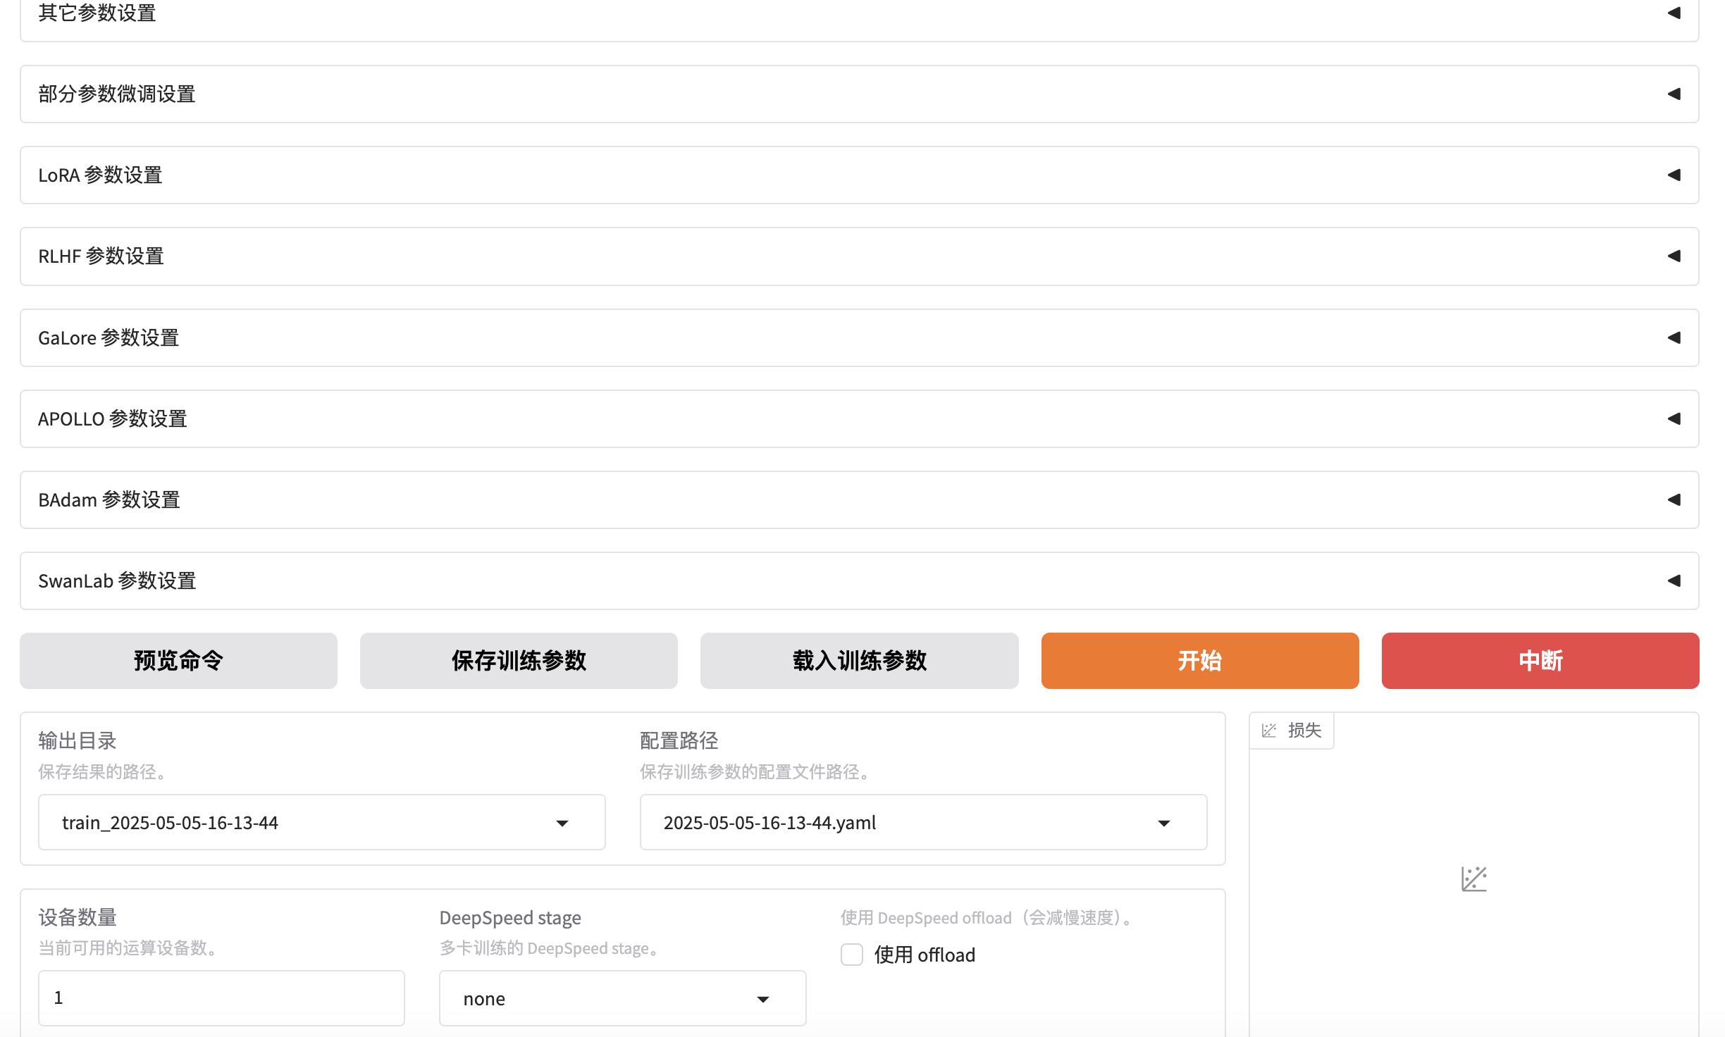Click the 预览命令 button
Viewport: 1725px width, 1037px height.
click(x=178, y=661)
